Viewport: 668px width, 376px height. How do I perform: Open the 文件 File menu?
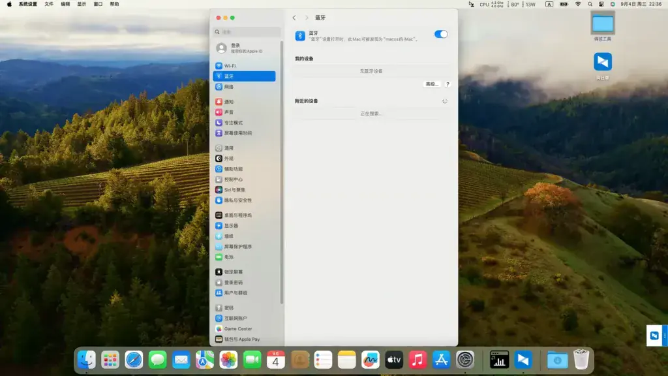pos(49,5)
